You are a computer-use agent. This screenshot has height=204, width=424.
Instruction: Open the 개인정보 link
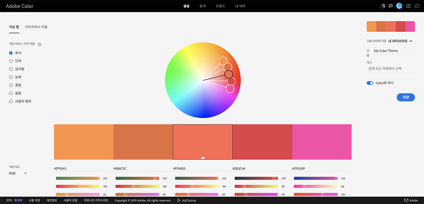52,201
